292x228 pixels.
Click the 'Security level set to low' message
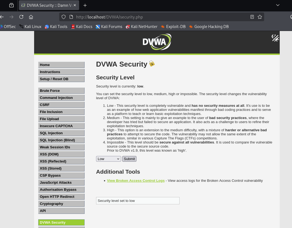click(x=138, y=201)
